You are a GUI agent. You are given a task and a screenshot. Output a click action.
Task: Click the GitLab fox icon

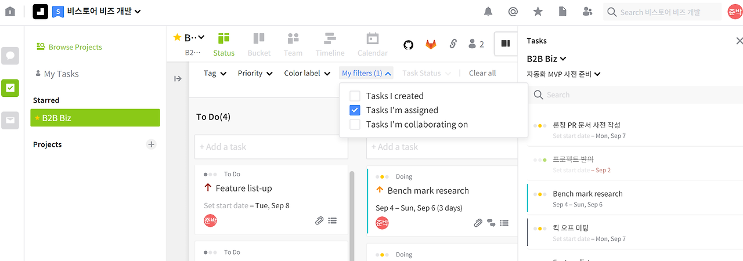click(x=431, y=44)
